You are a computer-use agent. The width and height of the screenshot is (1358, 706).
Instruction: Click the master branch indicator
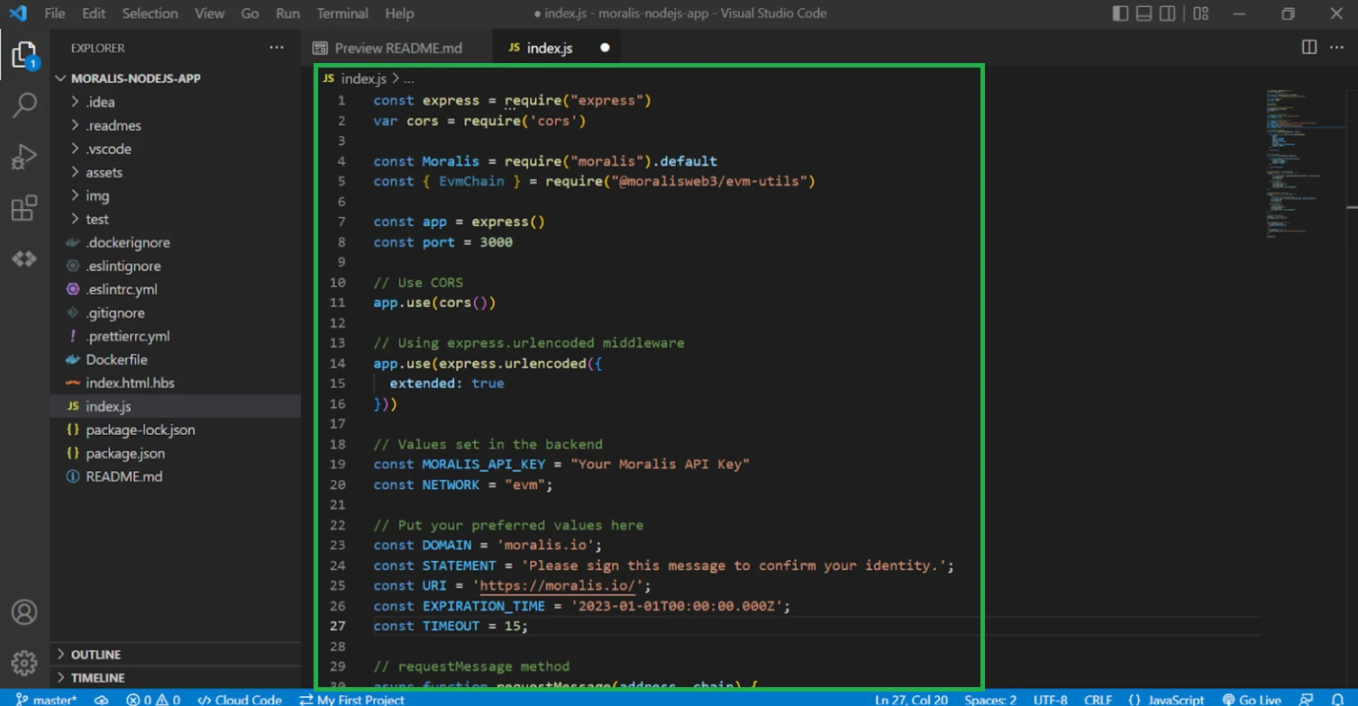pos(47,700)
